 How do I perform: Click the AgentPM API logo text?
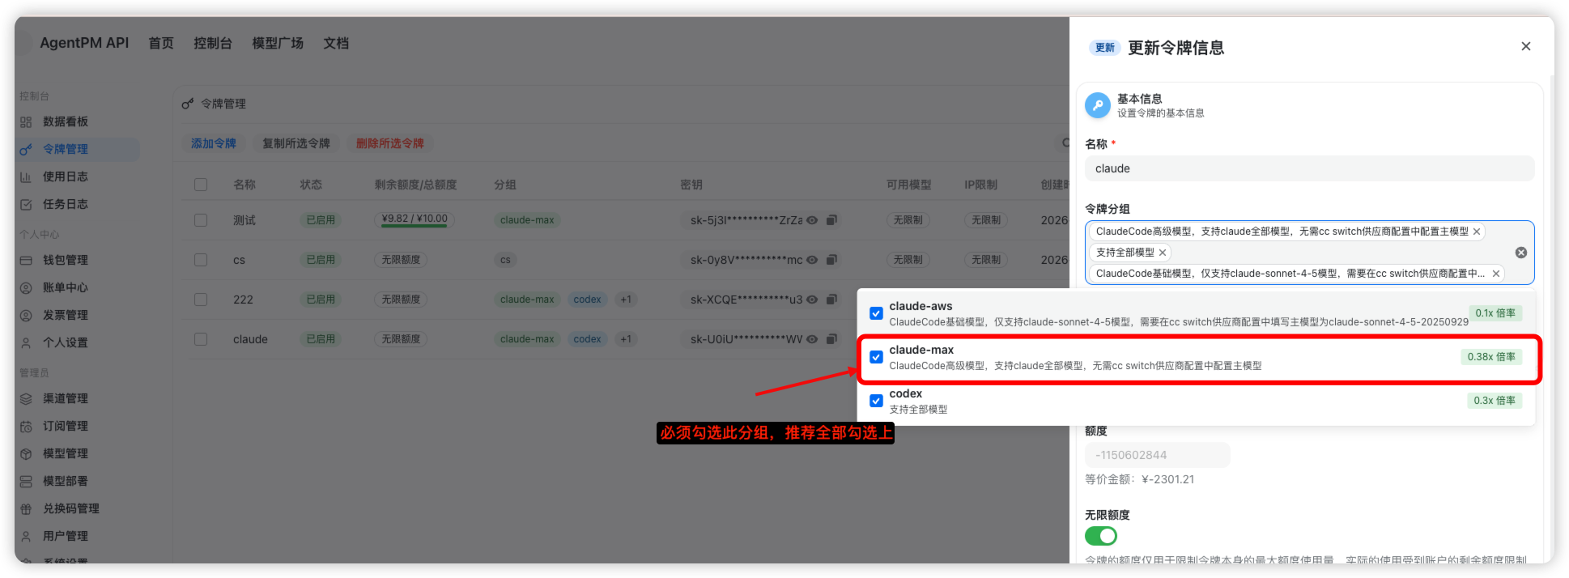(x=84, y=43)
